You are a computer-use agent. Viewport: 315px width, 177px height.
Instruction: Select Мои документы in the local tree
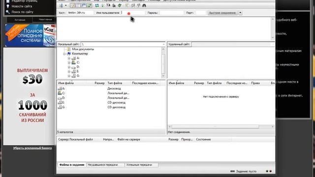83,49
